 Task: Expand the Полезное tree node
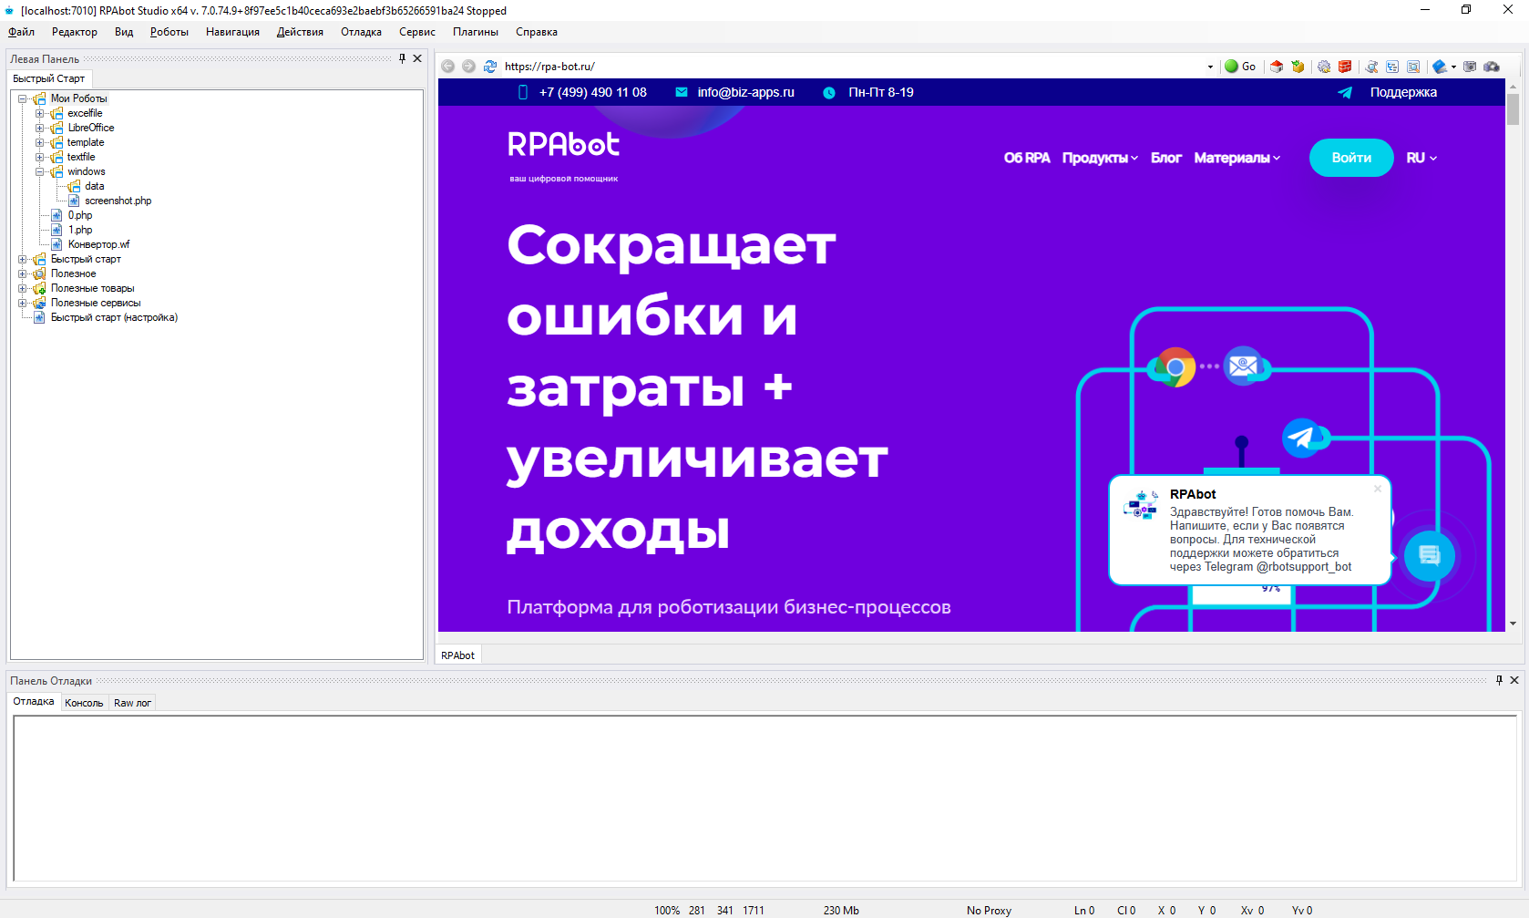[x=23, y=273]
